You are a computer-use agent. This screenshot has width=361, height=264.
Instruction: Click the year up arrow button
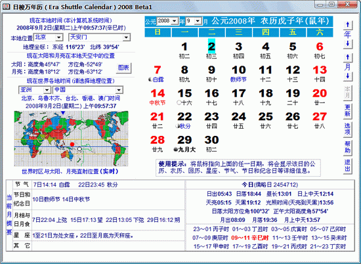348,25
